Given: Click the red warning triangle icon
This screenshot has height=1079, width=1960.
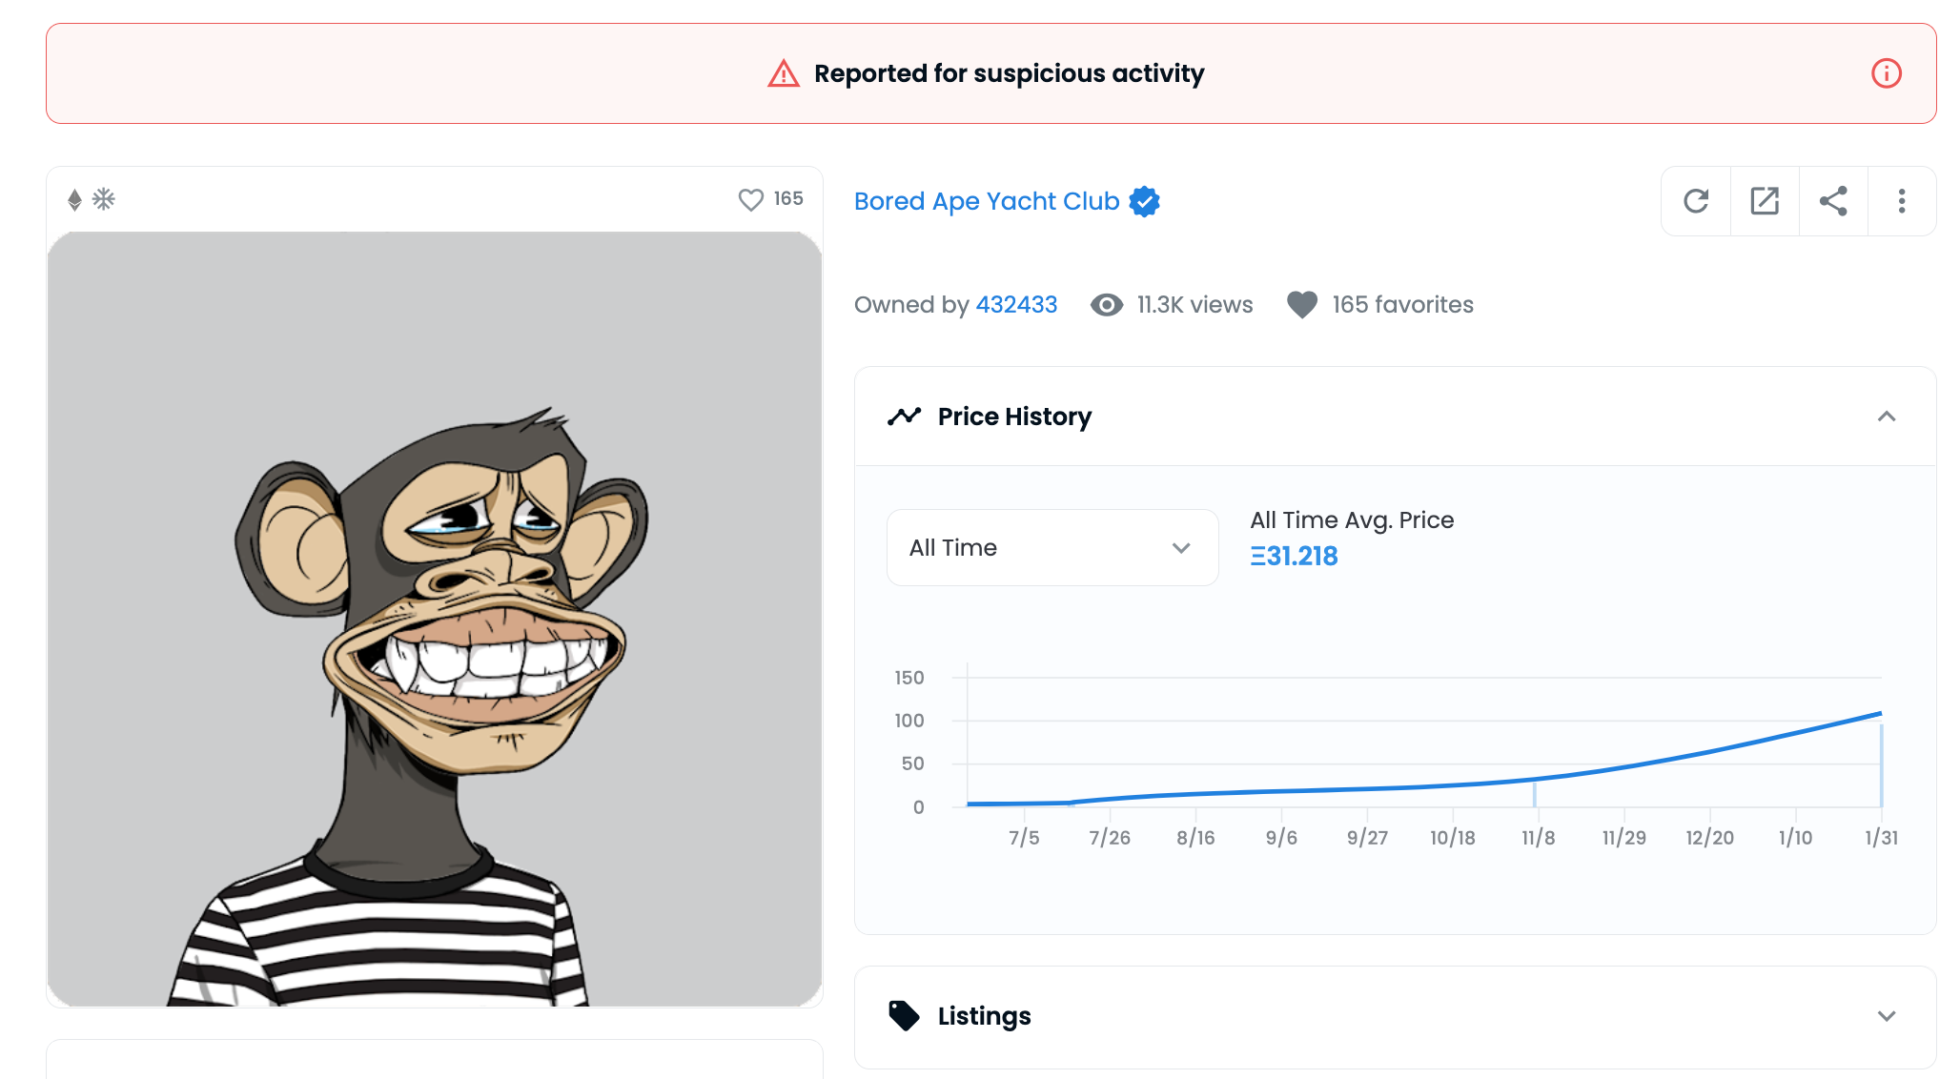Looking at the screenshot, I should pyautogui.click(x=784, y=73).
